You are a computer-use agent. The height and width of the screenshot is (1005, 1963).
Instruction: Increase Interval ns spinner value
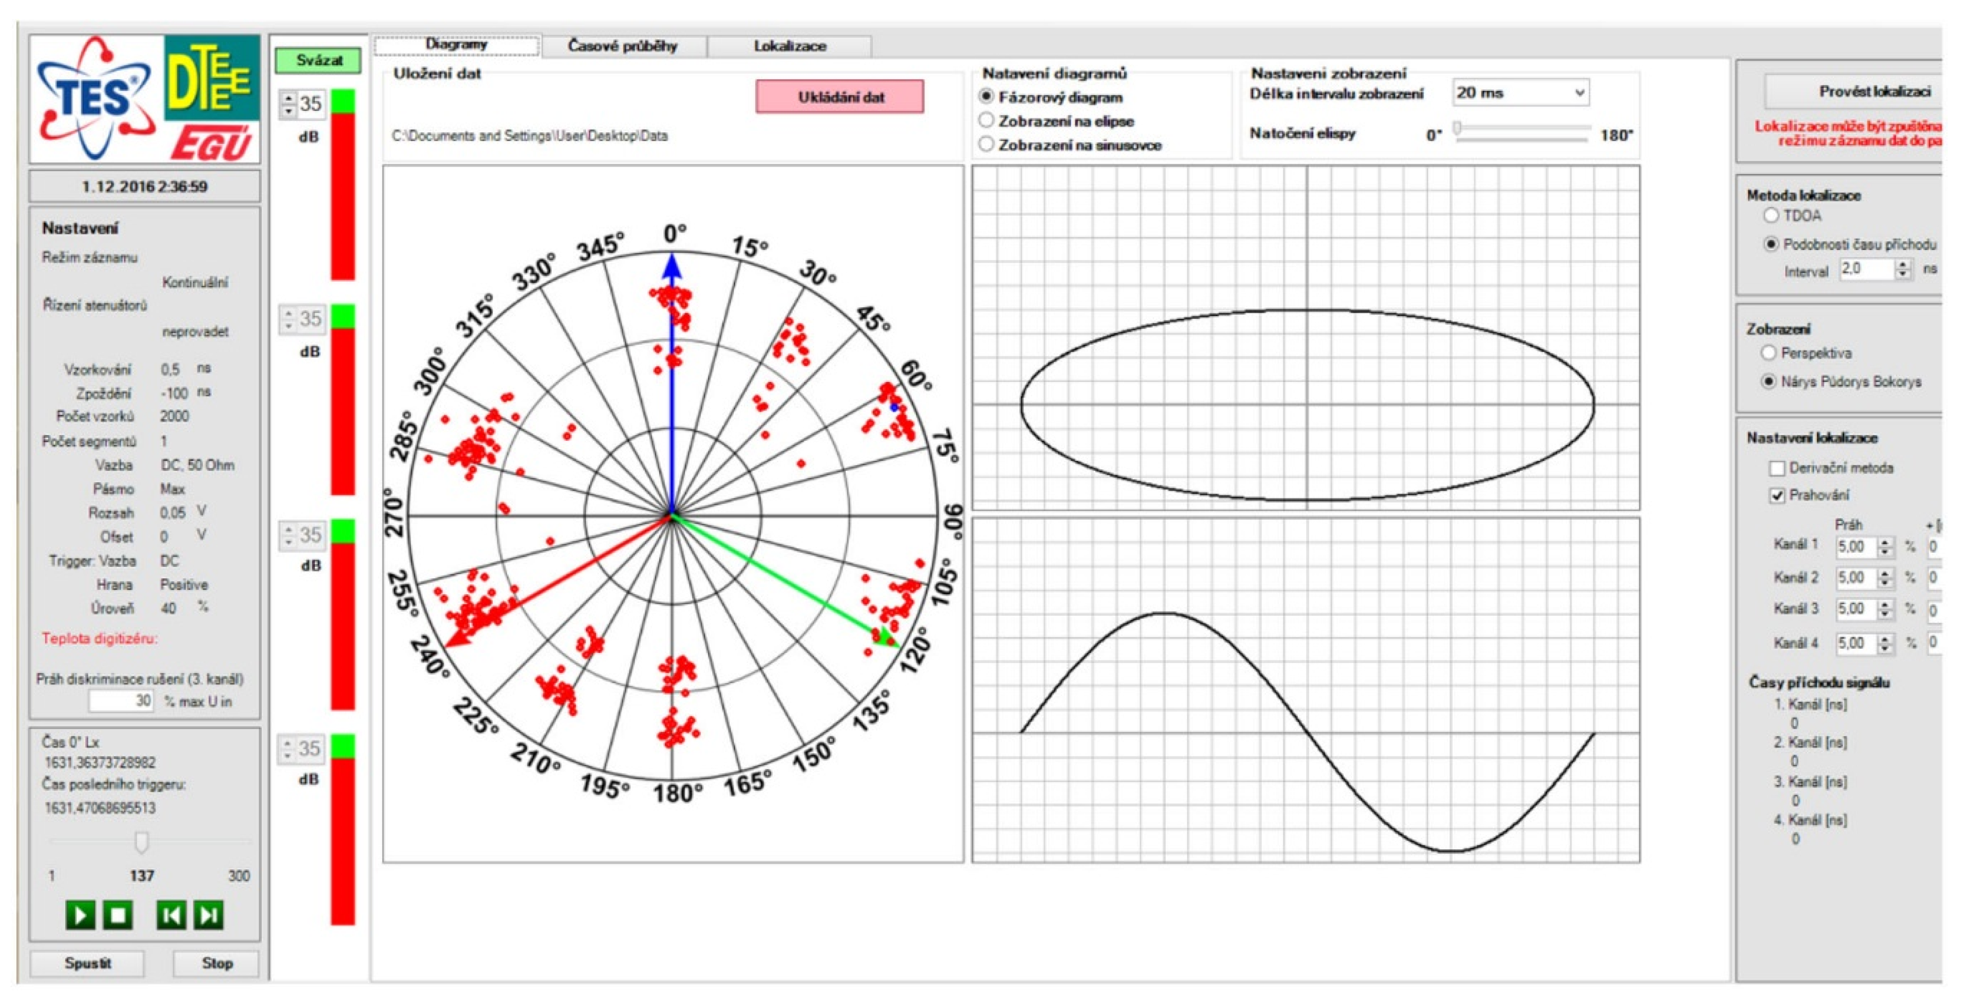(1903, 264)
